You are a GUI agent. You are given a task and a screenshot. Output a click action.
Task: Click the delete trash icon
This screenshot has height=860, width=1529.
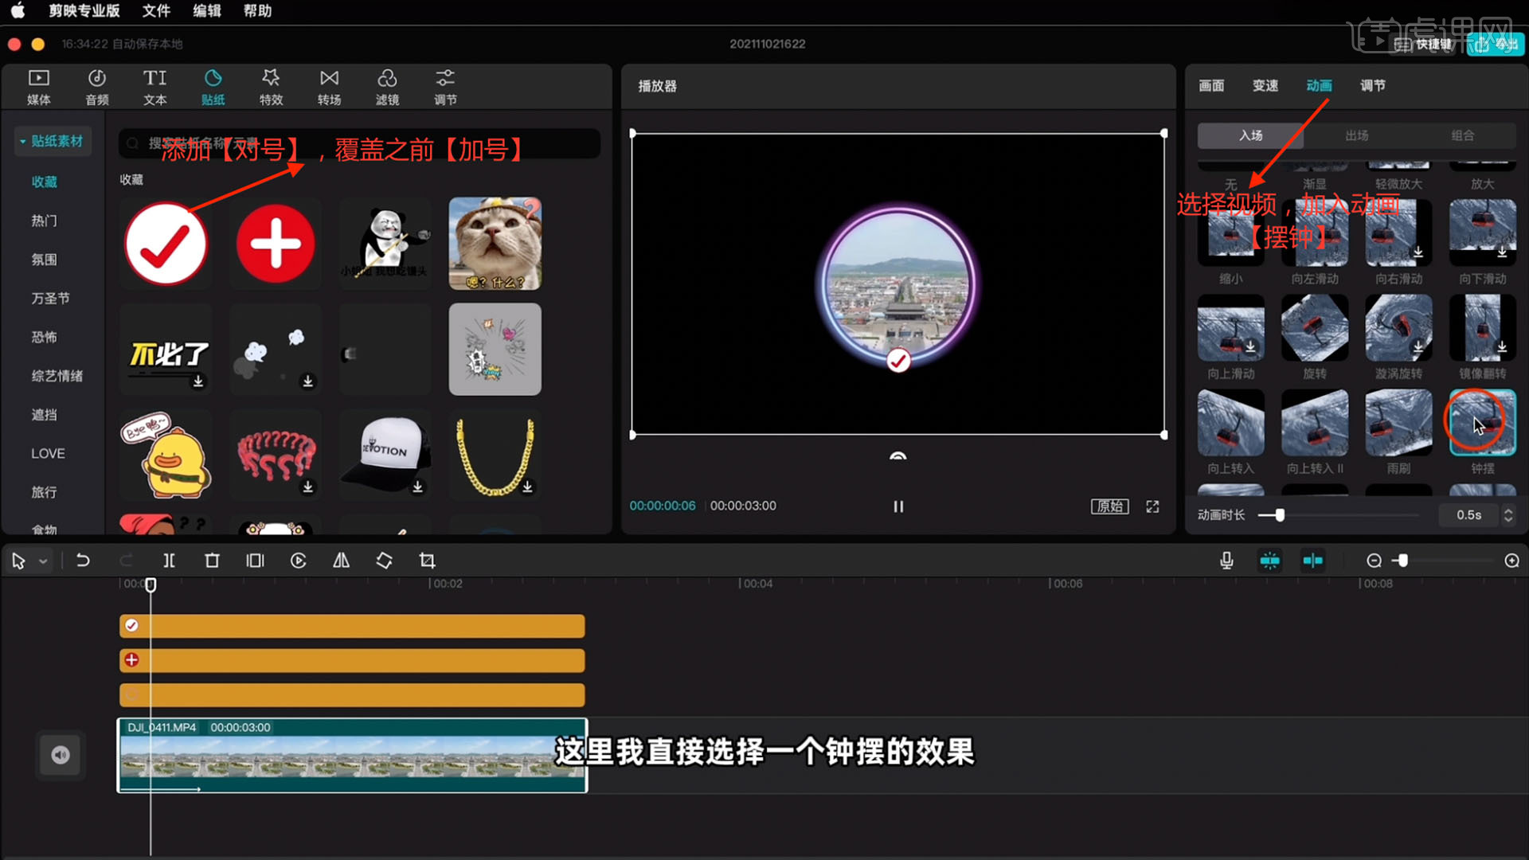pos(212,561)
